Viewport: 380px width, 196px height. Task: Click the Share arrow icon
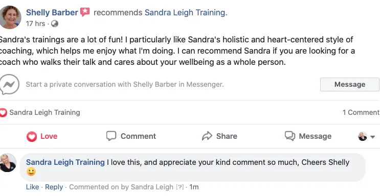click(x=207, y=136)
